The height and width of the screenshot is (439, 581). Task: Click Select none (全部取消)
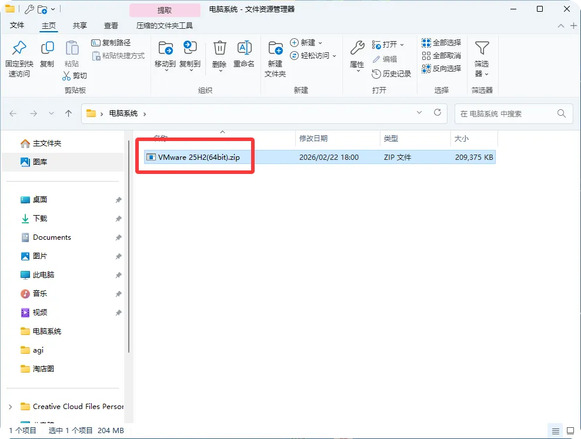click(x=441, y=55)
